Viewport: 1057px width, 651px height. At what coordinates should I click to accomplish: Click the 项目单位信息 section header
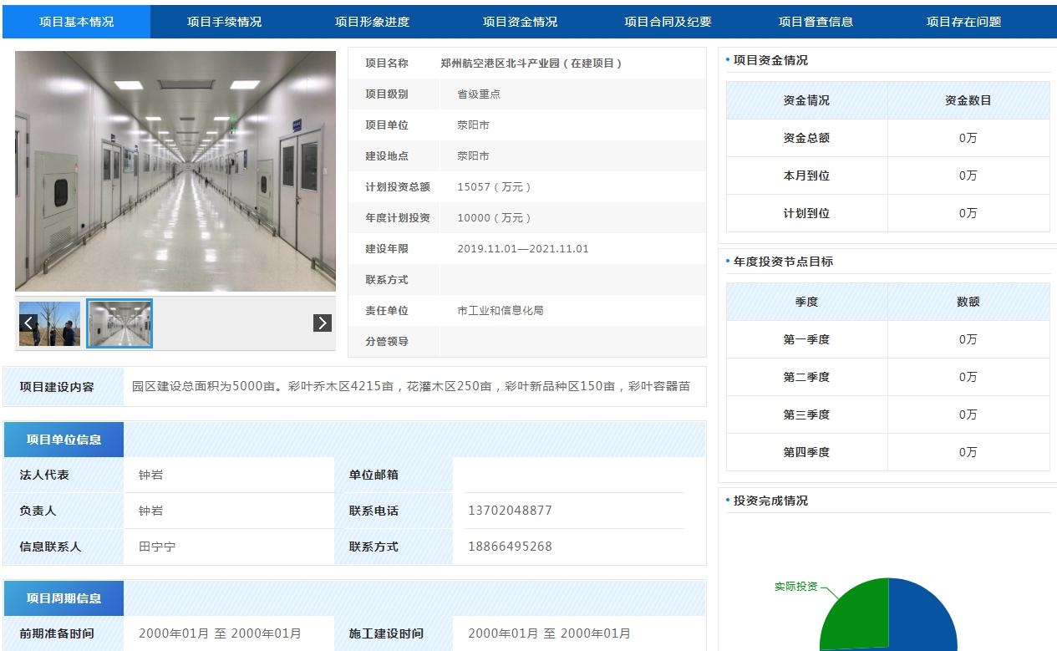(x=64, y=440)
